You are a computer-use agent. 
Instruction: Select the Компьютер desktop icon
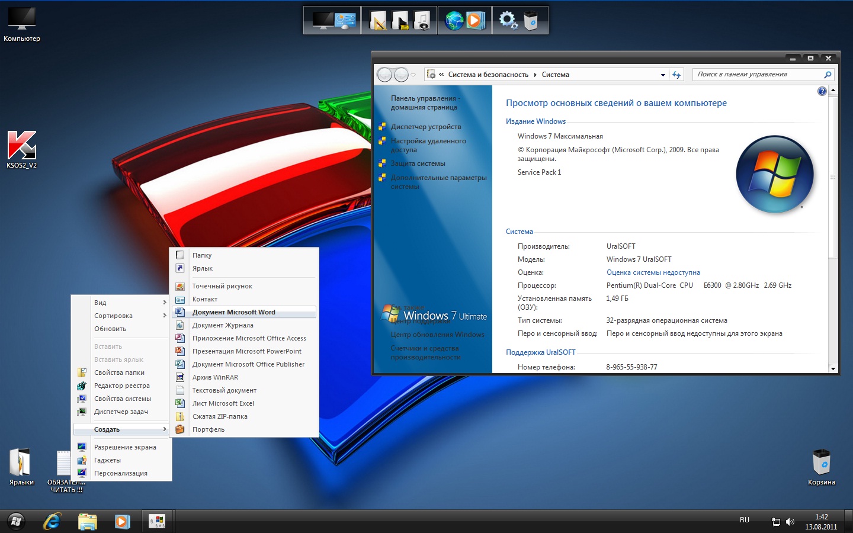click(x=22, y=25)
